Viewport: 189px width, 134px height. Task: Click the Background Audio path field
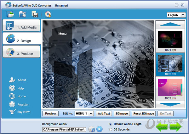click(x=64, y=129)
